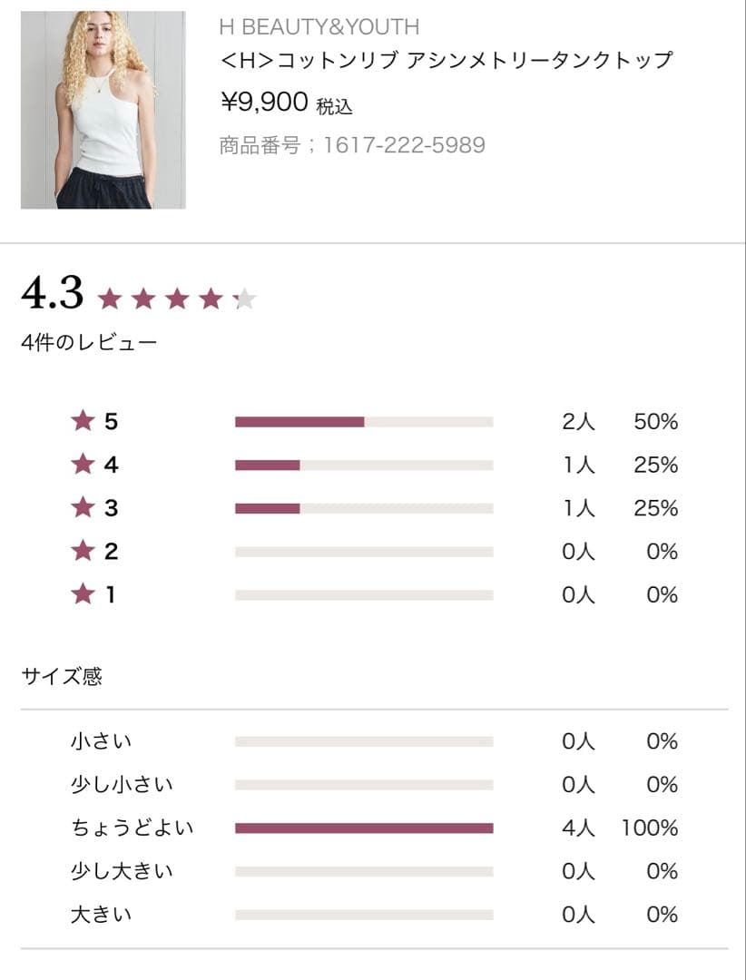The image size is (746, 980).
Task: Click the first filled star beside 4.3
Action: (x=111, y=296)
